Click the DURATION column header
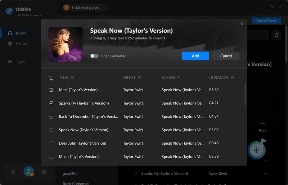Viewport: 288px width, 185px height. pos(219,77)
